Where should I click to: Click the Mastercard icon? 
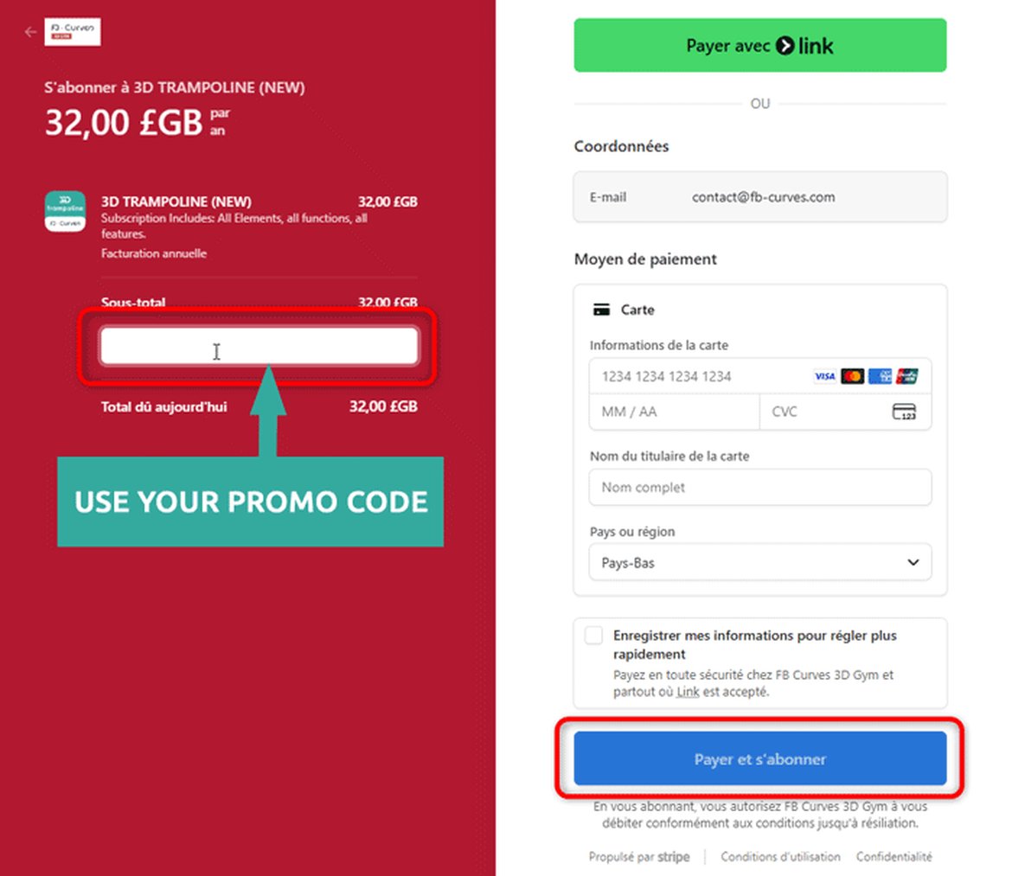coord(852,376)
